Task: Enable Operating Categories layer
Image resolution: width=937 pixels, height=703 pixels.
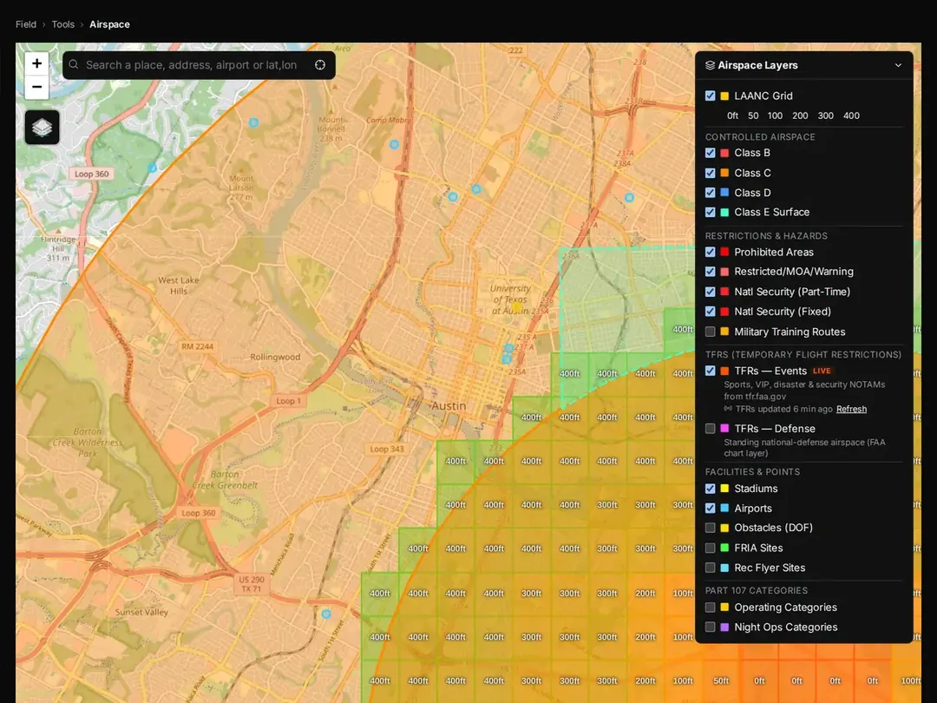Action: [x=710, y=608]
